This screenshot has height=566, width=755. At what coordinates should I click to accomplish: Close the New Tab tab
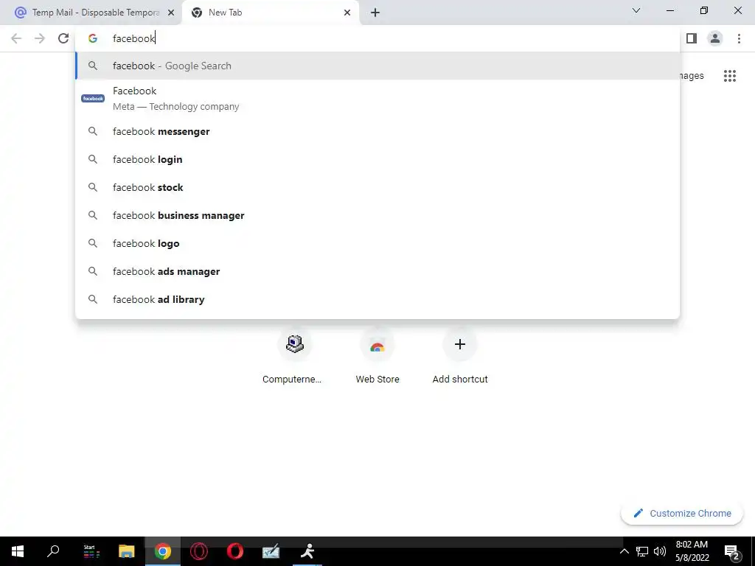(x=347, y=13)
